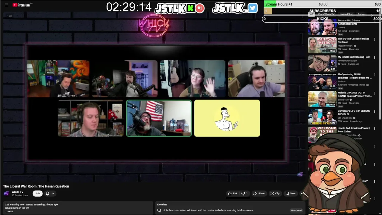
Task: Open the Whick TV channel name link
Action: (x=17, y=192)
